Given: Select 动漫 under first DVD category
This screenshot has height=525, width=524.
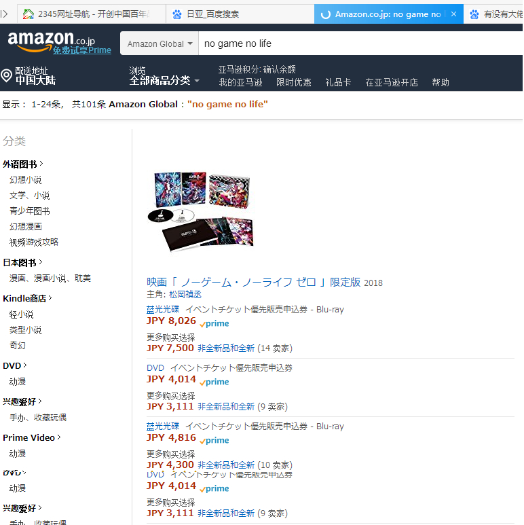Looking at the screenshot, I should click(18, 382).
